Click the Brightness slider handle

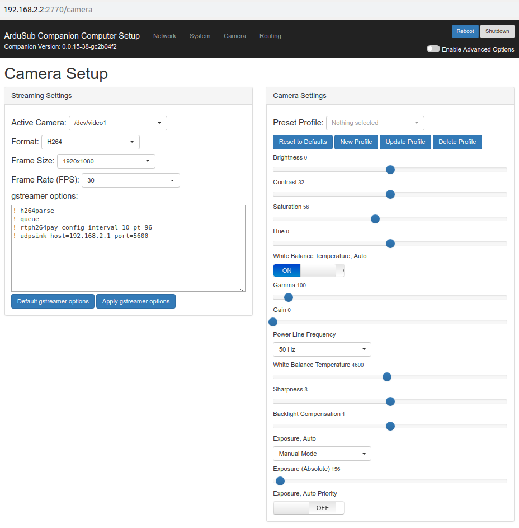pyautogui.click(x=390, y=170)
